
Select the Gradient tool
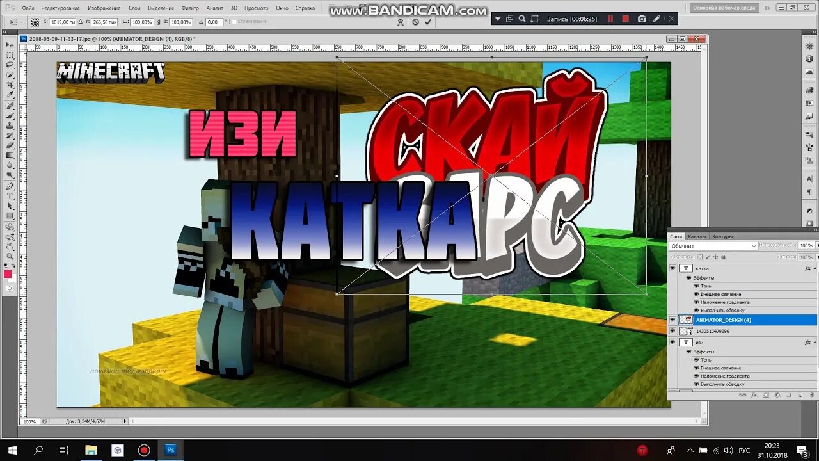click(10, 154)
